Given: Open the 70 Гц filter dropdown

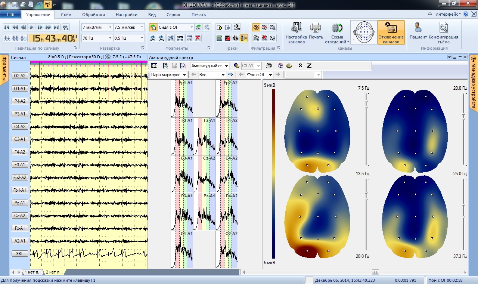Looking at the screenshot, I should tap(97, 38).
